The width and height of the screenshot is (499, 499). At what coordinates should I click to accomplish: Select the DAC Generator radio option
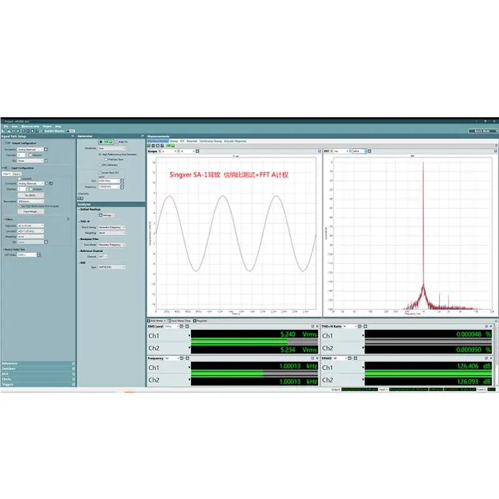coord(100,165)
